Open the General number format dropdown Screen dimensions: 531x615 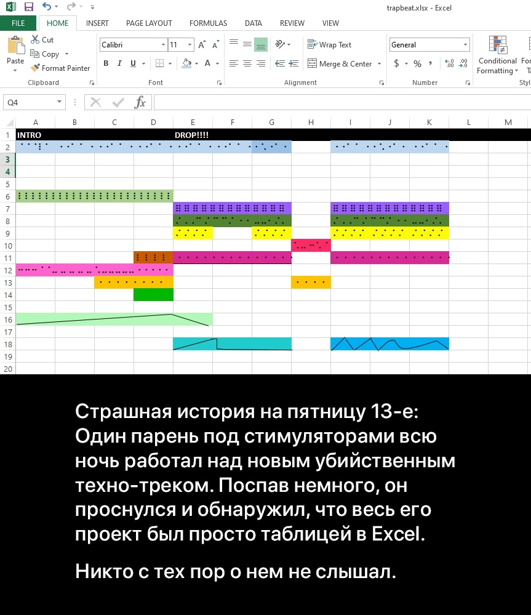[466, 45]
